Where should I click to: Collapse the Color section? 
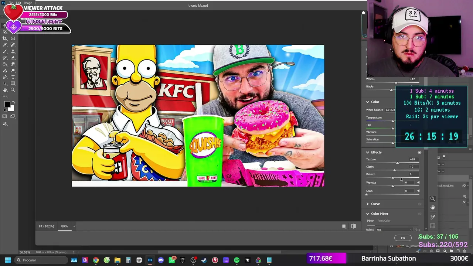coord(368,102)
